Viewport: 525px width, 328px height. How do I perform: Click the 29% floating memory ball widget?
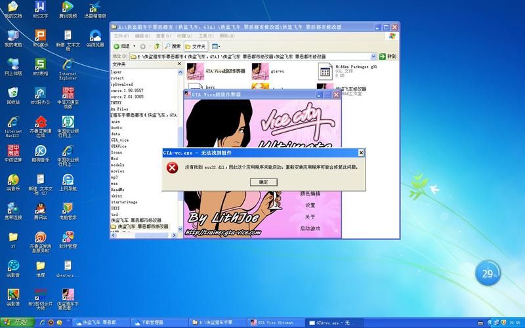point(488,274)
